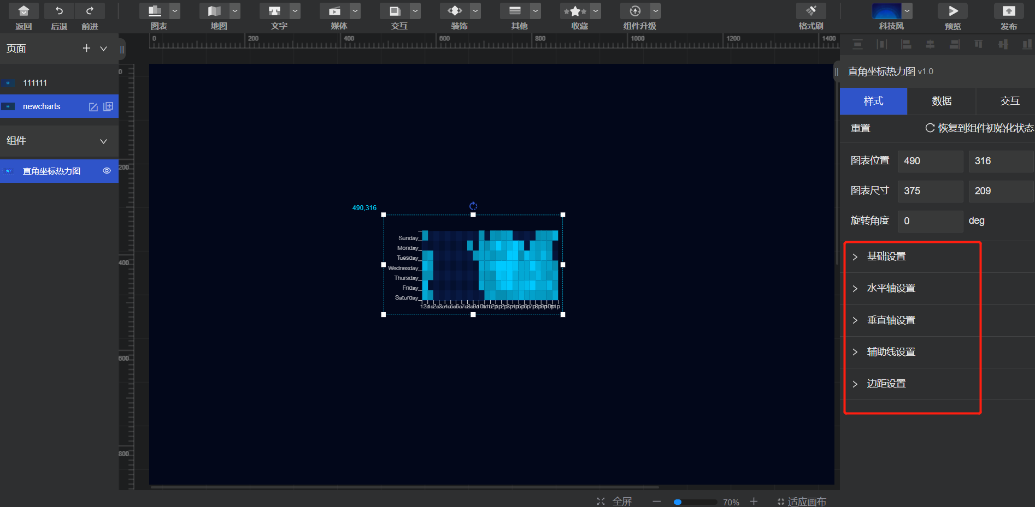
Task: Open dropdown arrow next to 媒体
Action: pyautogui.click(x=355, y=11)
